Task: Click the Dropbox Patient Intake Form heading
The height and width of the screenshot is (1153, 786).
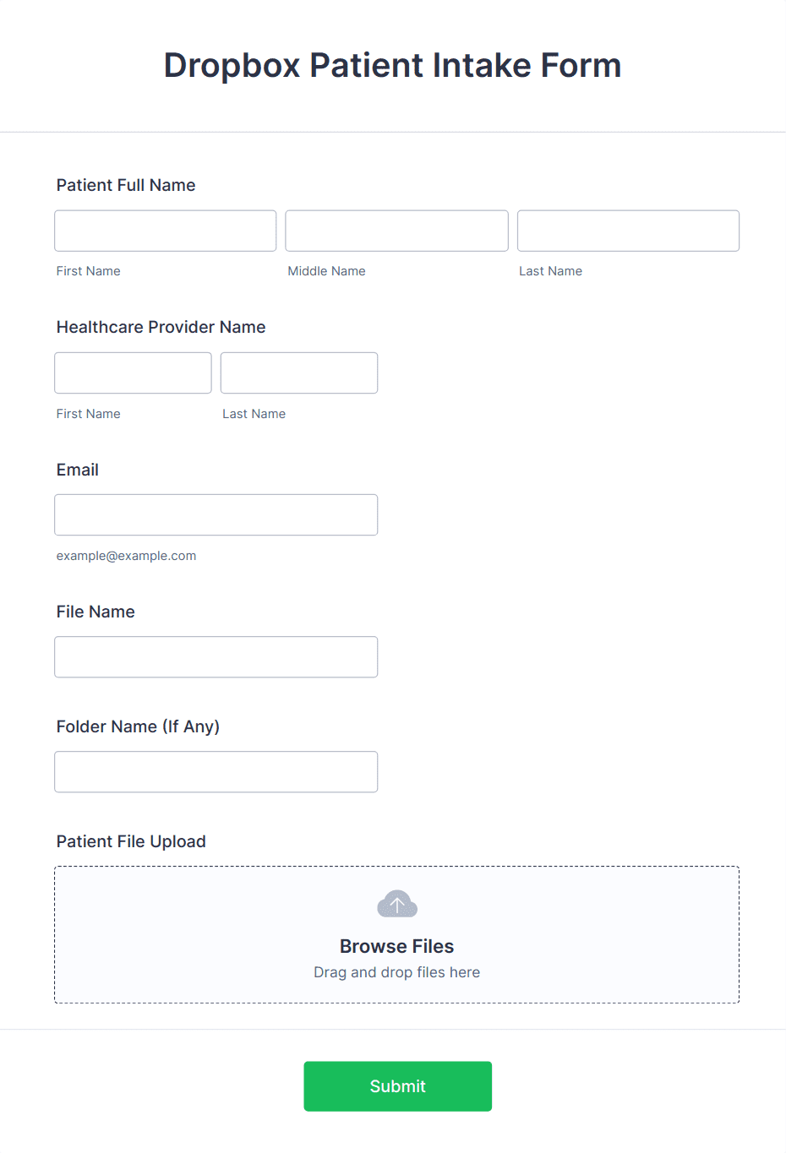Action: click(393, 65)
